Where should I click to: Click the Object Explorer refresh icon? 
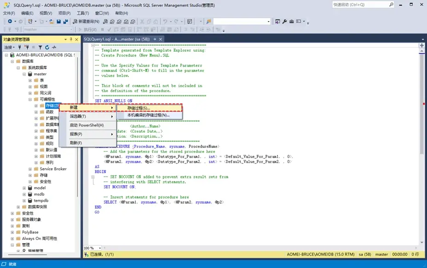coord(47,47)
